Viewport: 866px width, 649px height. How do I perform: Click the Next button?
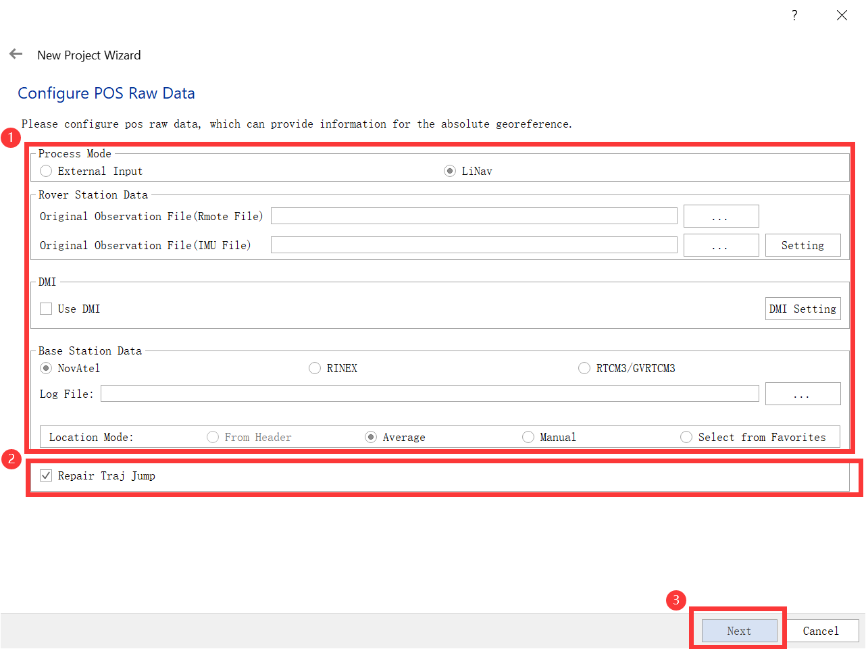point(740,631)
